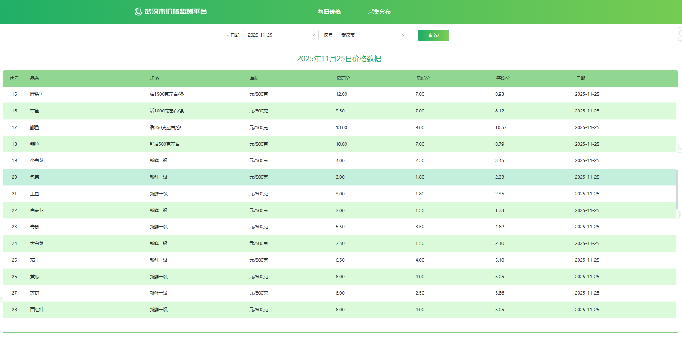
Task: Expand the date dropdown arrow
Action: click(x=313, y=35)
